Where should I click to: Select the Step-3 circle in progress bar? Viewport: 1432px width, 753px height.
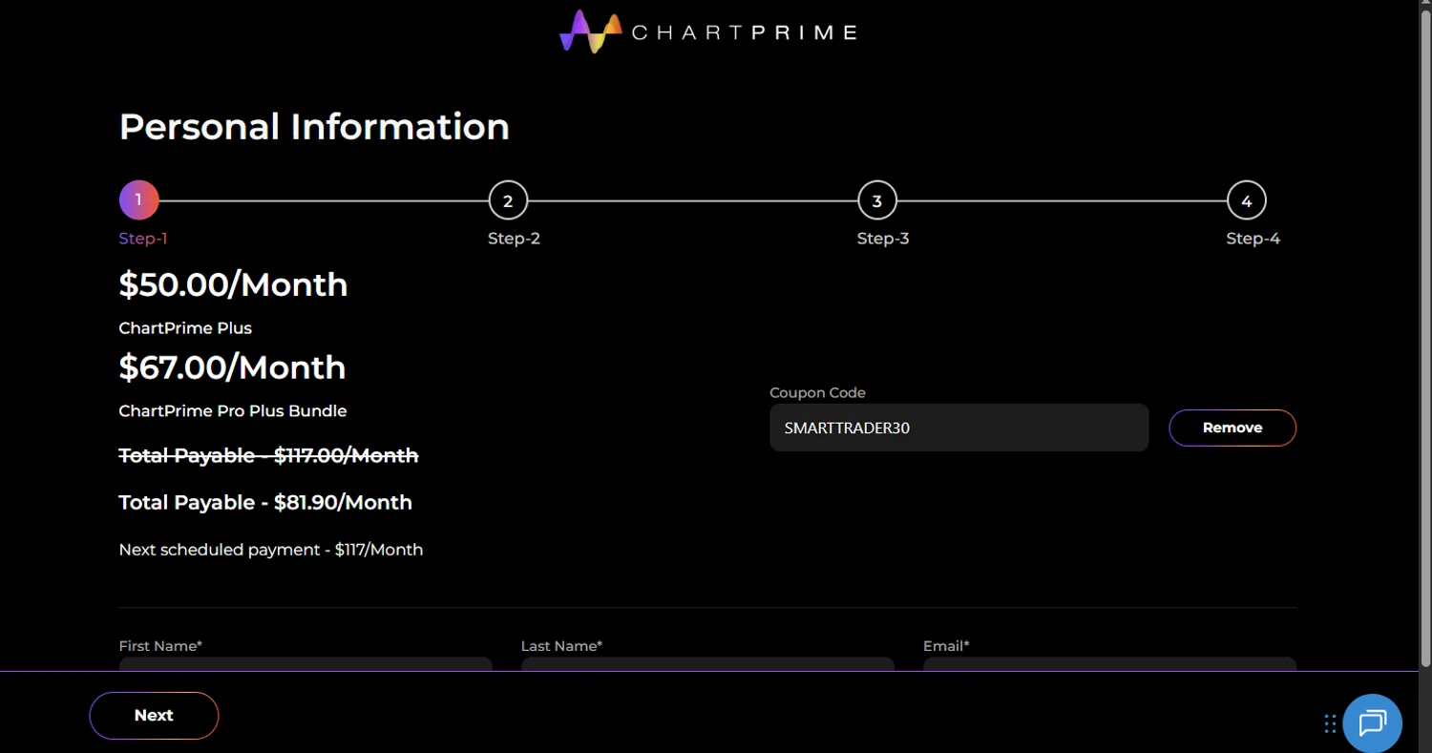click(x=877, y=200)
